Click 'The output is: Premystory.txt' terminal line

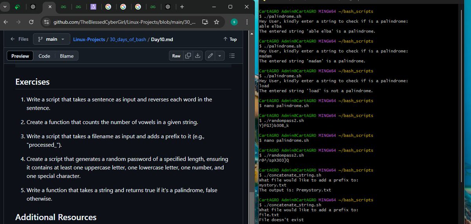(295, 190)
